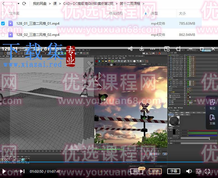The image size is (218, 178).
Task: Click the crop/pin icon in player toolbar
Action: (178, 49)
